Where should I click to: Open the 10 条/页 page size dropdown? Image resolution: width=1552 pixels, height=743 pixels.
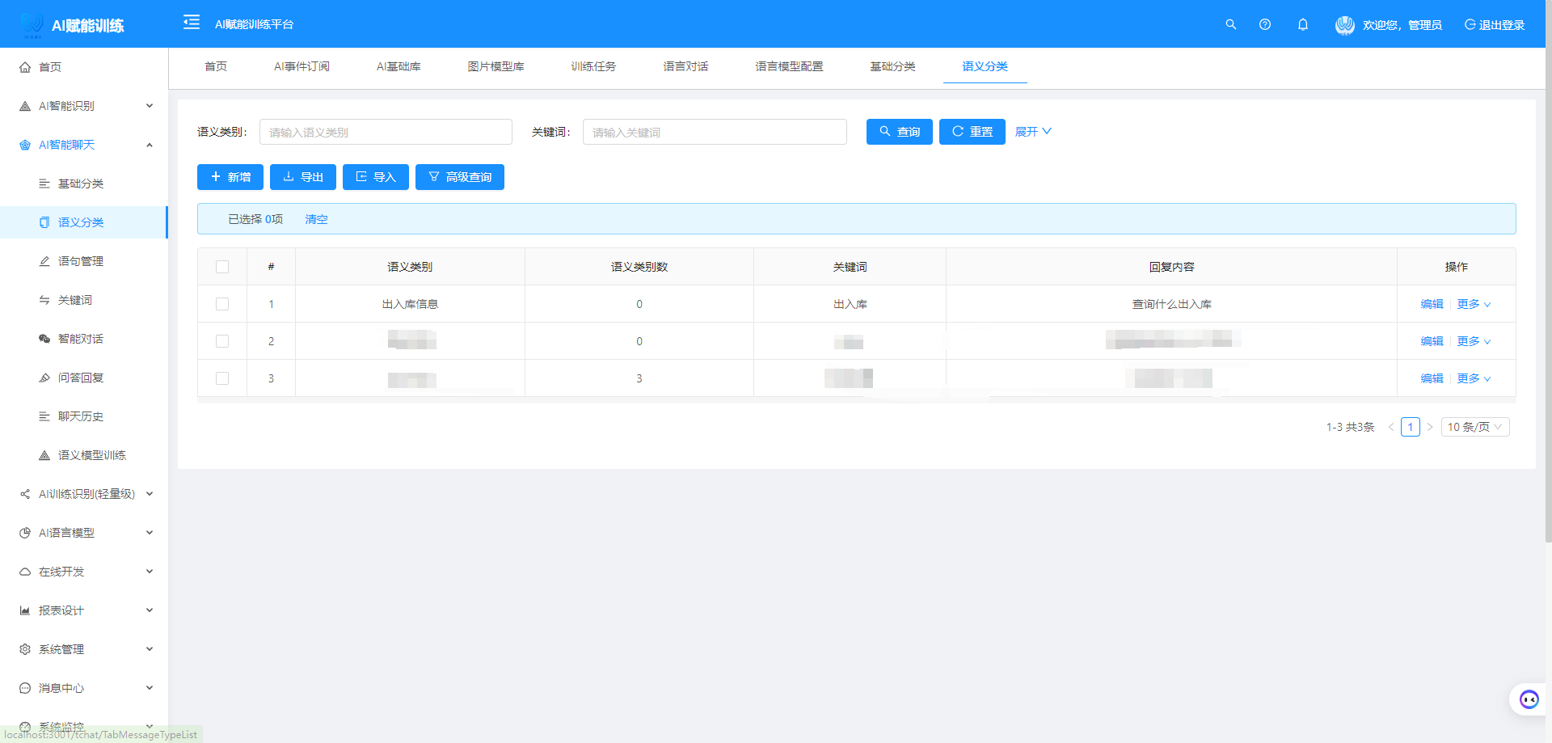[x=1474, y=427]
